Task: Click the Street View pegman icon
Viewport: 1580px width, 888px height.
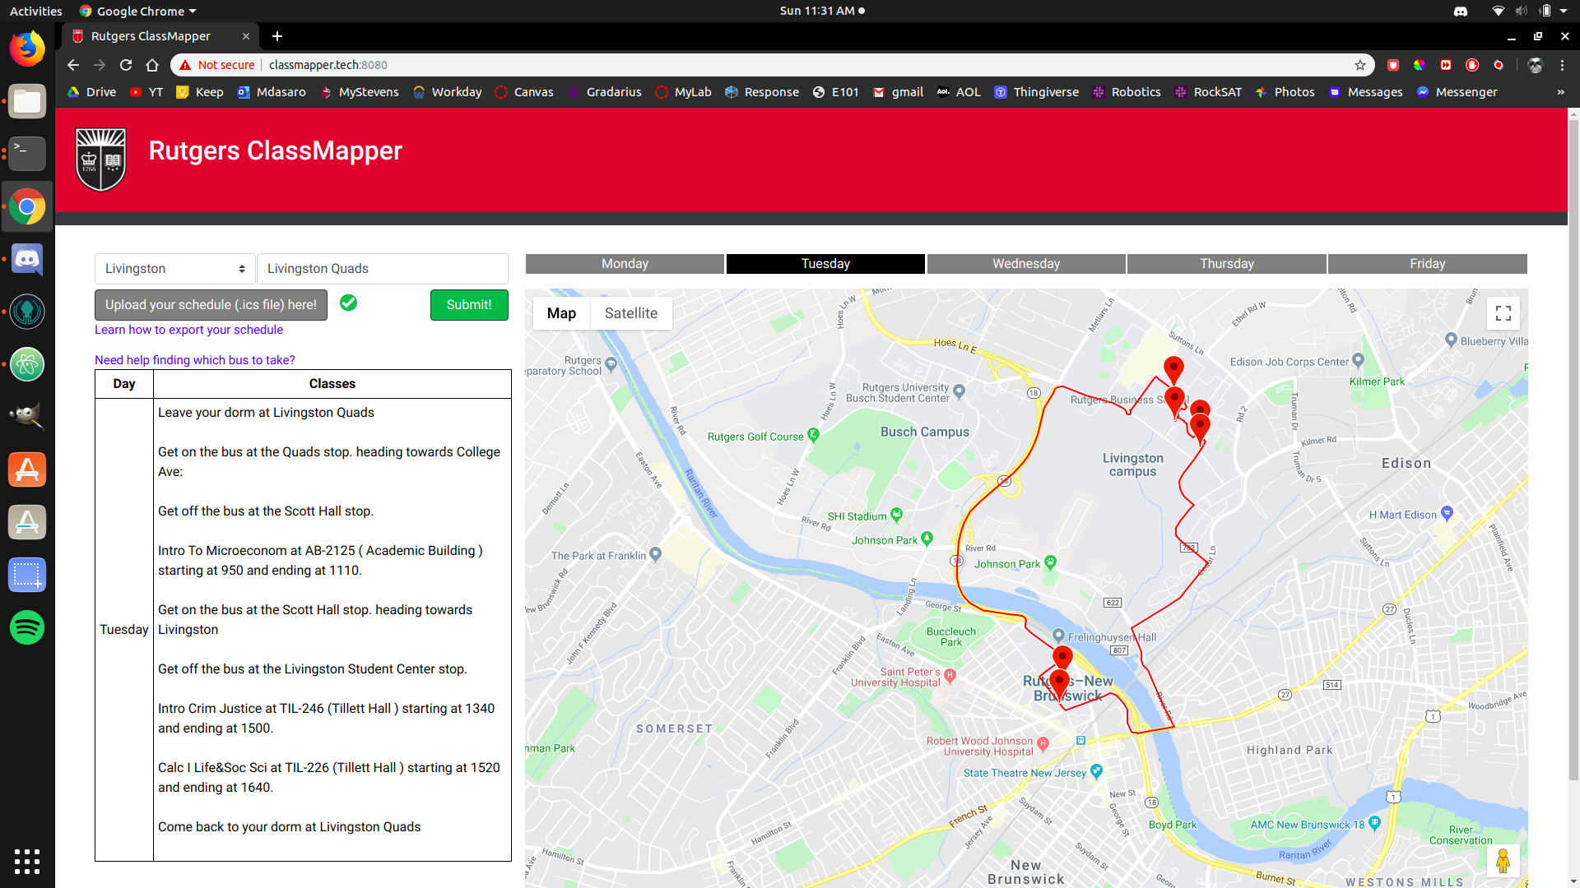Action: point(1503,861)
